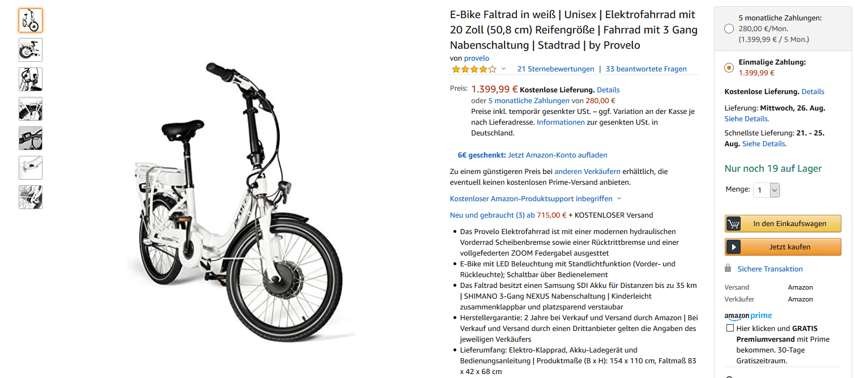This screenshot has height=378, width=855.
Task: Select the first bike thumbnail image
Action: tap(30, 20)
